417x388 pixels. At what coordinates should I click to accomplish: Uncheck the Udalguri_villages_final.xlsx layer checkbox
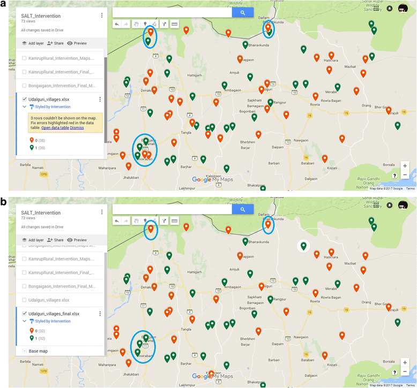pyautogui.click(x=24, y=314)
